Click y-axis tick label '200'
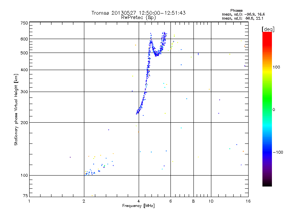Viewport: 292px width, 219px height. (24, 123)
